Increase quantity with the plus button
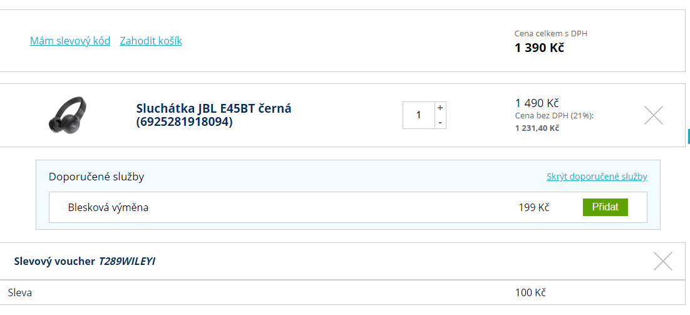 click(441, 108)
